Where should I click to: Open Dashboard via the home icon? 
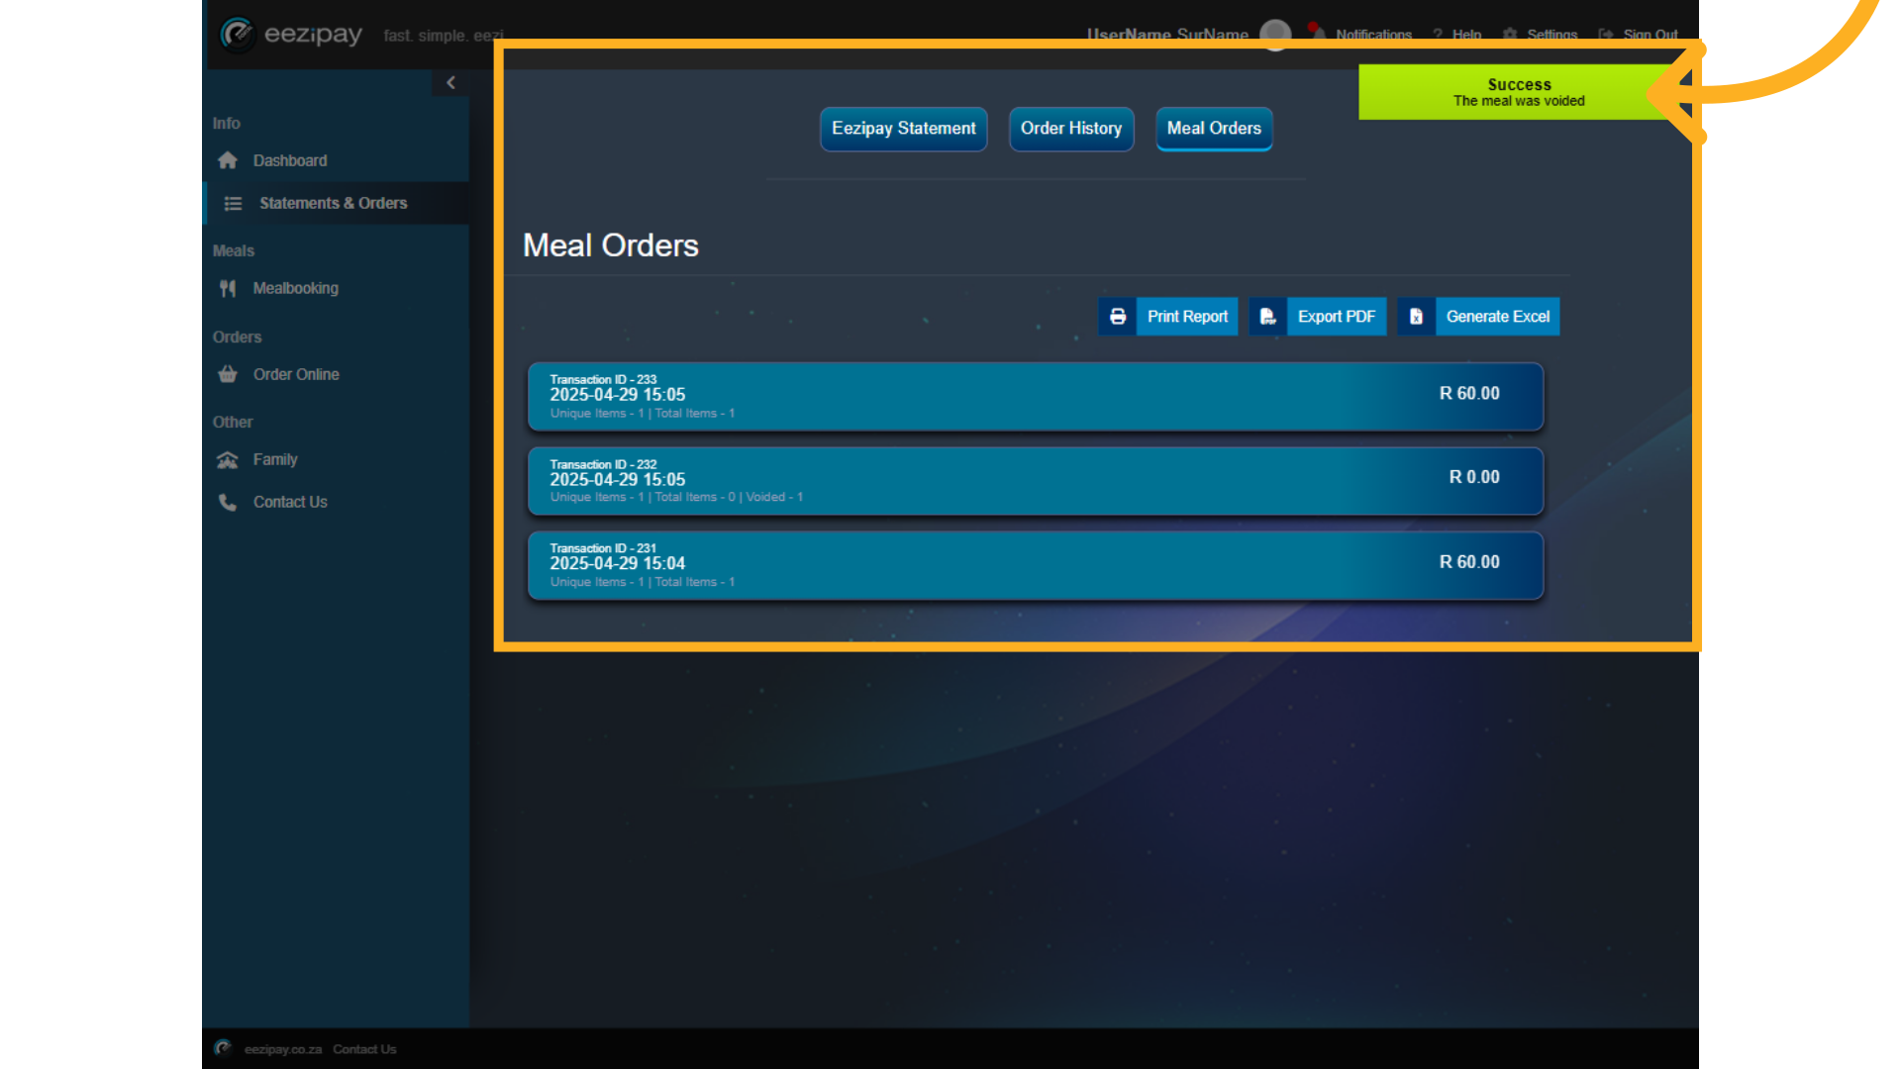[x=228, y=160]
